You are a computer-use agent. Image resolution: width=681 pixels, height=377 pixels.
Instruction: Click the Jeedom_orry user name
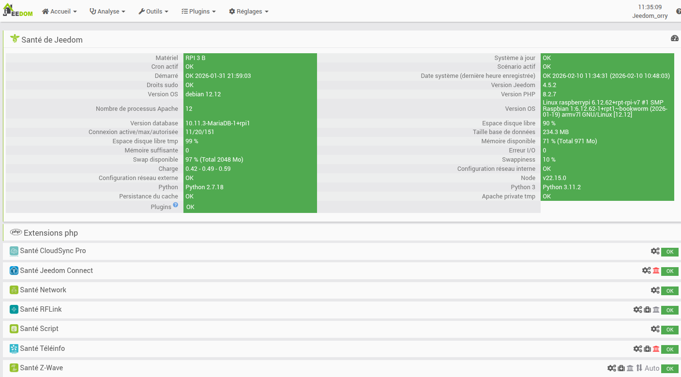pos(650,15)
